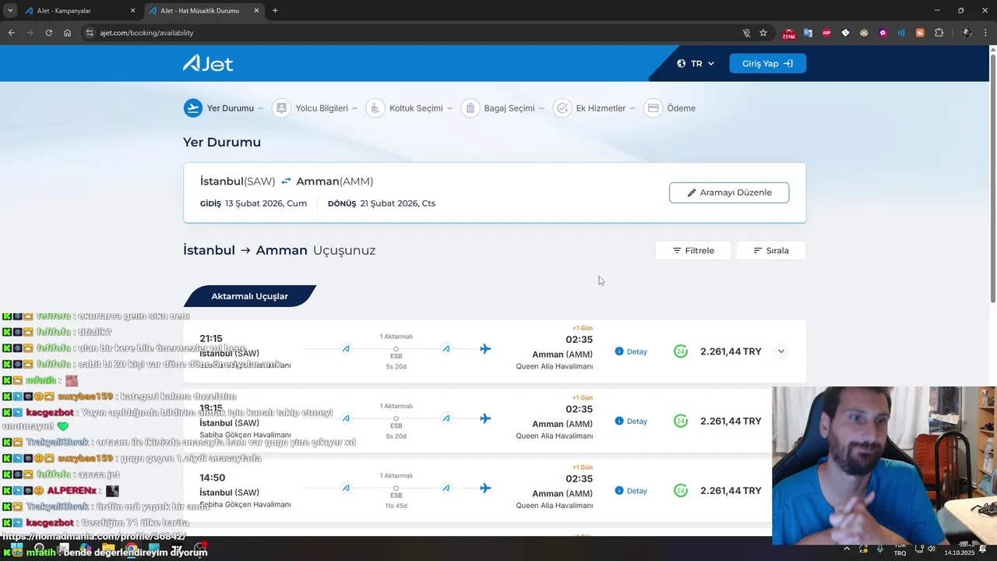Open a new browser tab
Screen dimensions: 997x561
click(275, 11)
